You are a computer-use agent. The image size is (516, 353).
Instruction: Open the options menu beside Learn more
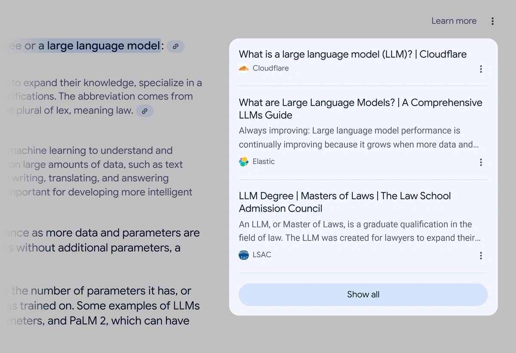[492, 21]
